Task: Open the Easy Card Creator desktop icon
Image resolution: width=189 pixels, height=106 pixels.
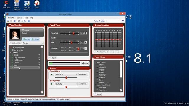Action: point(27,5)
